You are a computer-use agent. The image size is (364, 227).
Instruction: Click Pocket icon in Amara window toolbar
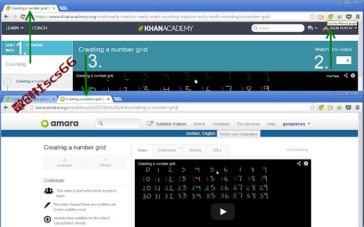[x=349, y=107]
